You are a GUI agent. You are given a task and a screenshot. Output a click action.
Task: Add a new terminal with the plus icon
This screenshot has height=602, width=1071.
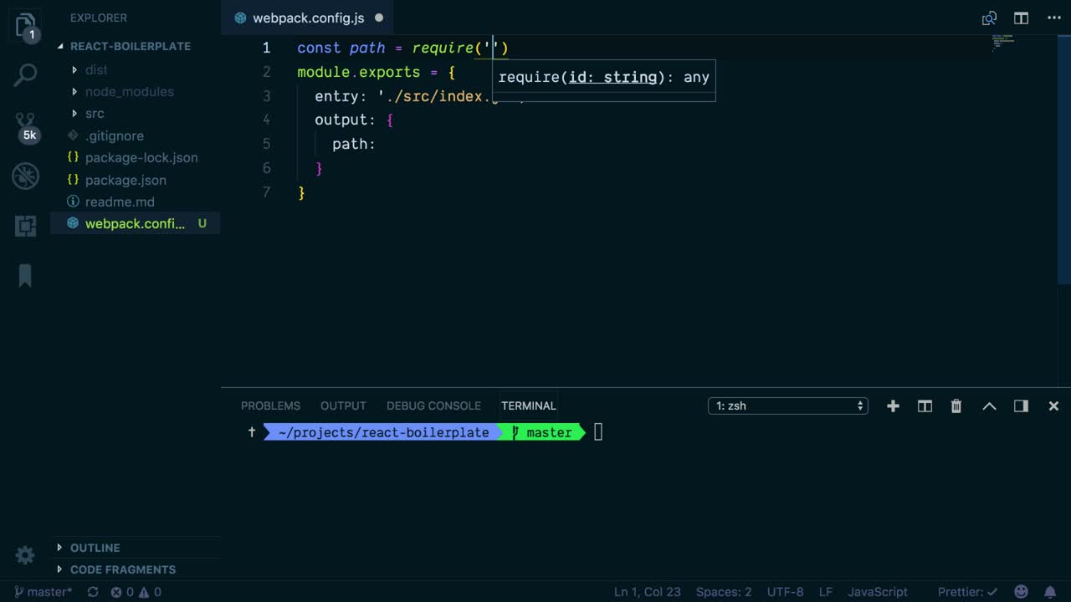click(x=893, y=406)
